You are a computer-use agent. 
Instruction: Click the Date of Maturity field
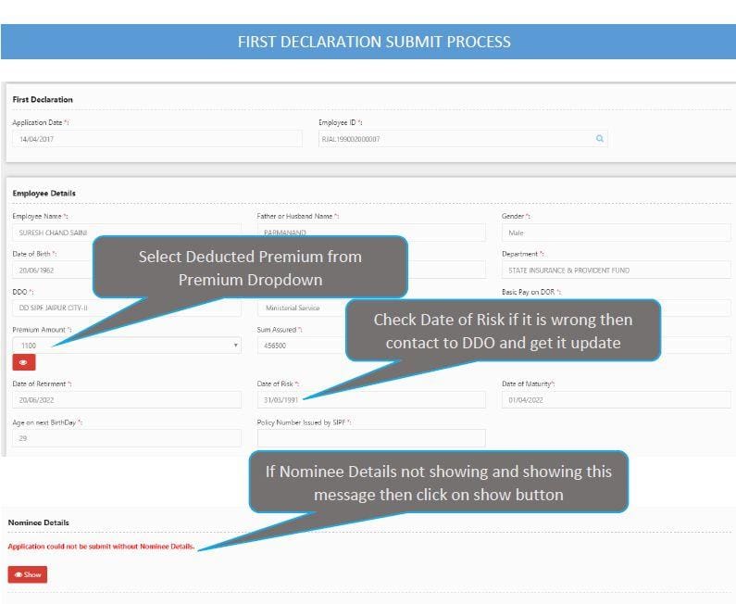pyautogui.click(x=617, y=399)
